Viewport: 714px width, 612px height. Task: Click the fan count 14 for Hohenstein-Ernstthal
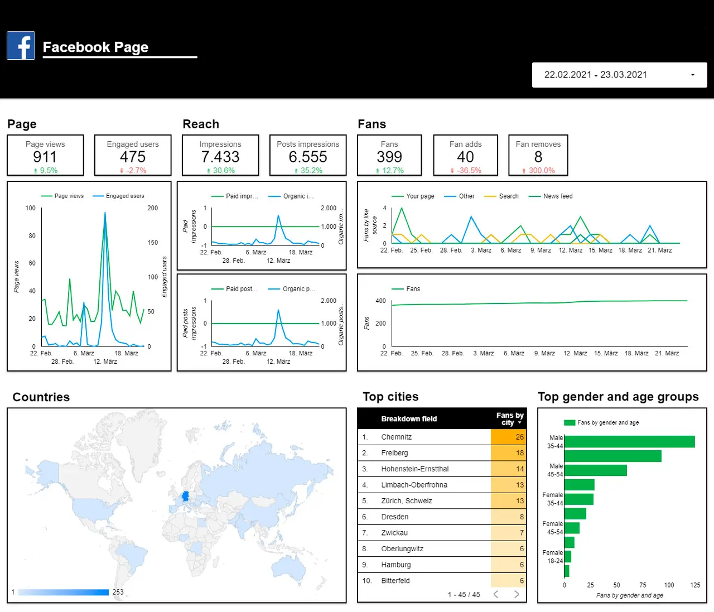pos(519,469)
